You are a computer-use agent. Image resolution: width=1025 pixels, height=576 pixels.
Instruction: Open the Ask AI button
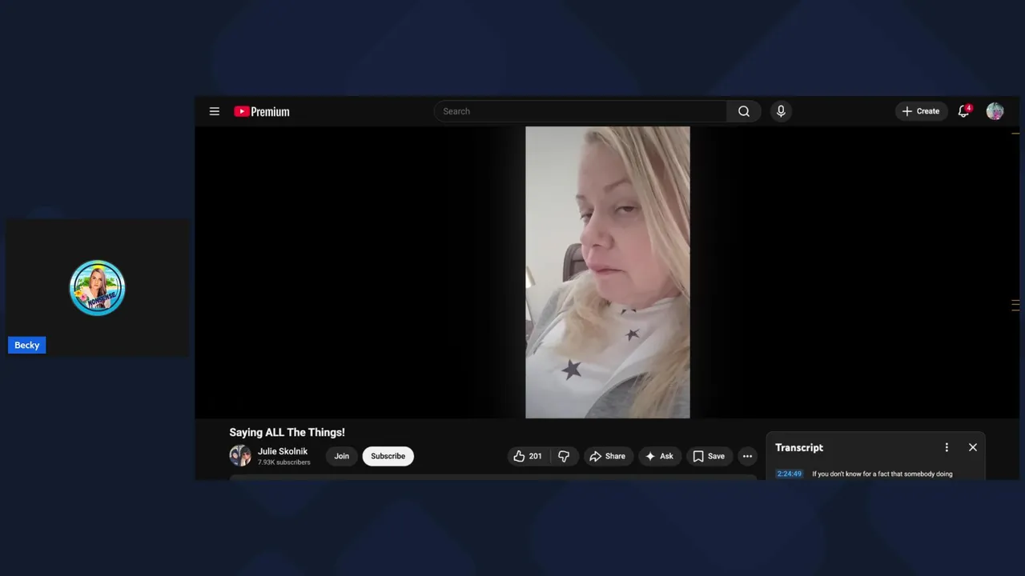(660, 456)
